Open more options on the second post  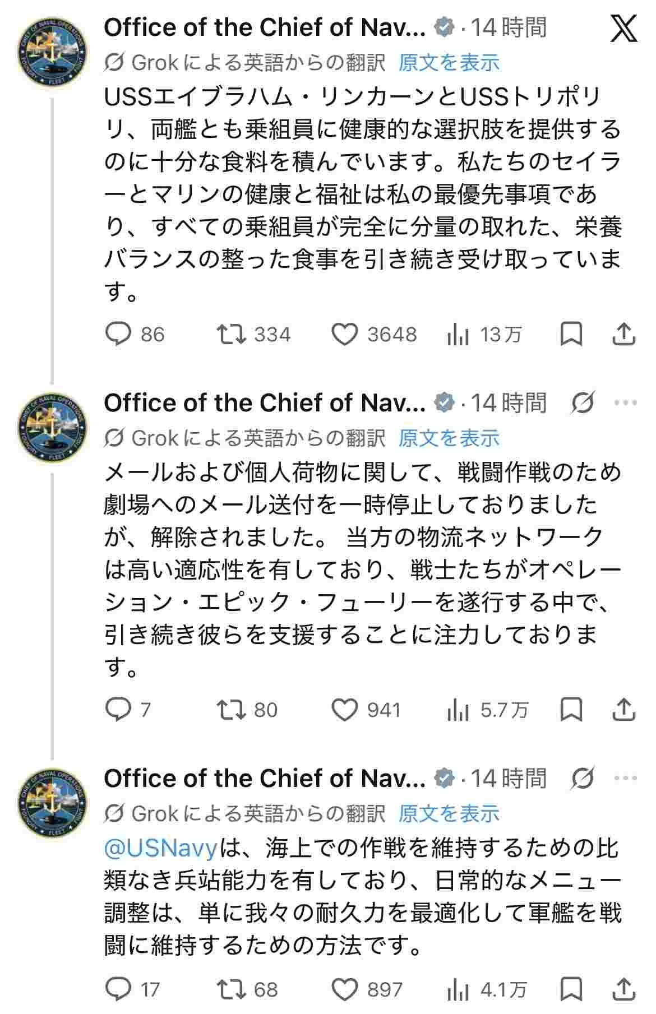[x=626, y=402]
